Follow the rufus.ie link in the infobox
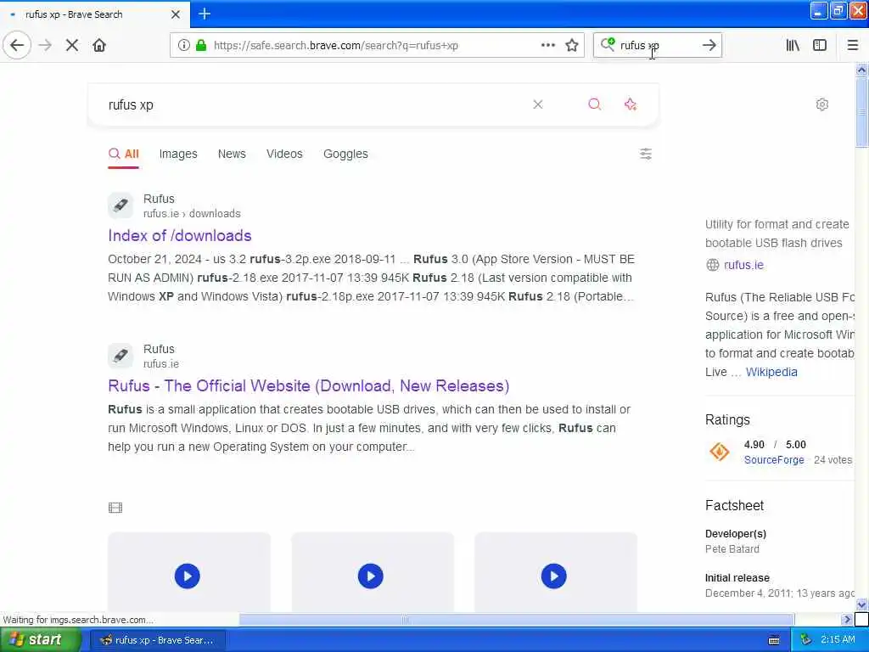Screen dimensions: 869x652 (x=743, y=265)
